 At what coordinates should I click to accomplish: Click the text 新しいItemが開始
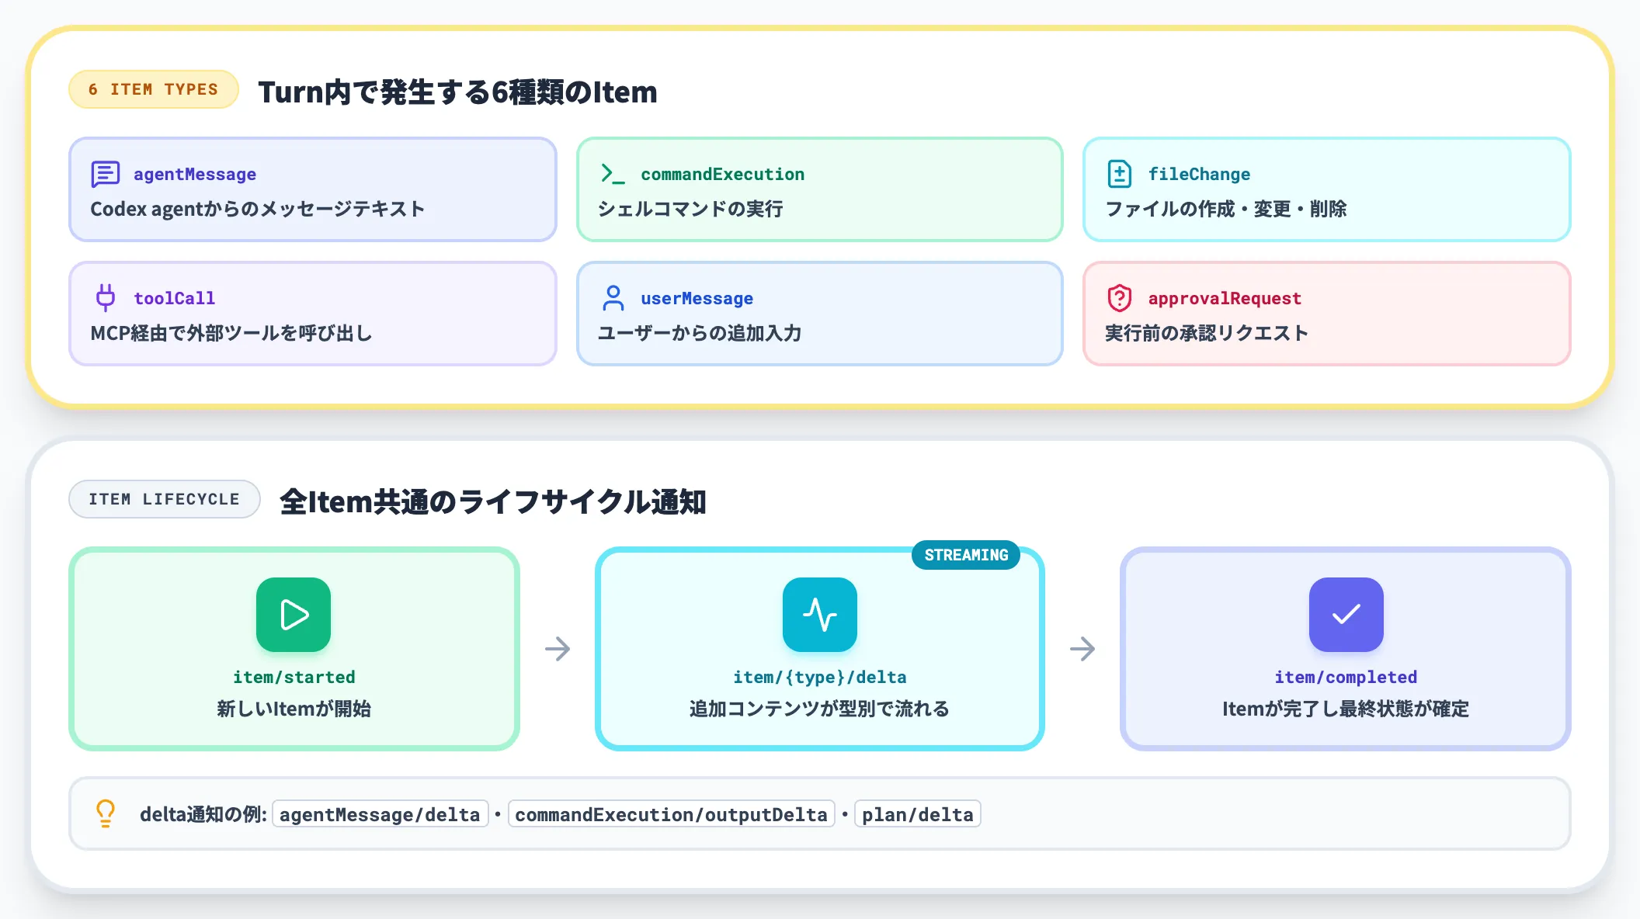294,709
